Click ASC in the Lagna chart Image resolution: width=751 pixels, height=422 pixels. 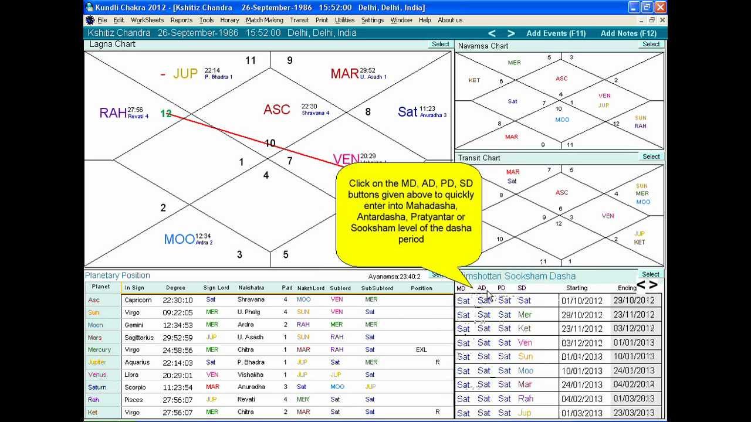[277, 110]
